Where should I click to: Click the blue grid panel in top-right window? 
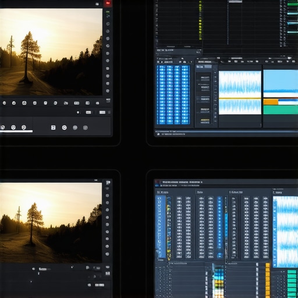pyautogui.click(x=173, y=95)
